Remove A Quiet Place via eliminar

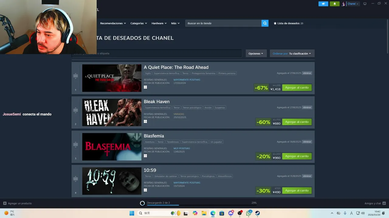(x=307, y=73)
